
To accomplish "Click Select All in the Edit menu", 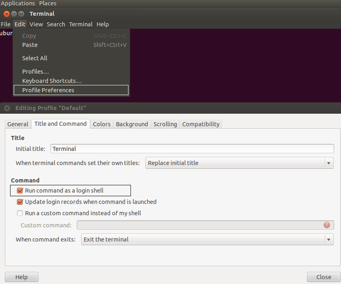I will click(x=35, y=58).
